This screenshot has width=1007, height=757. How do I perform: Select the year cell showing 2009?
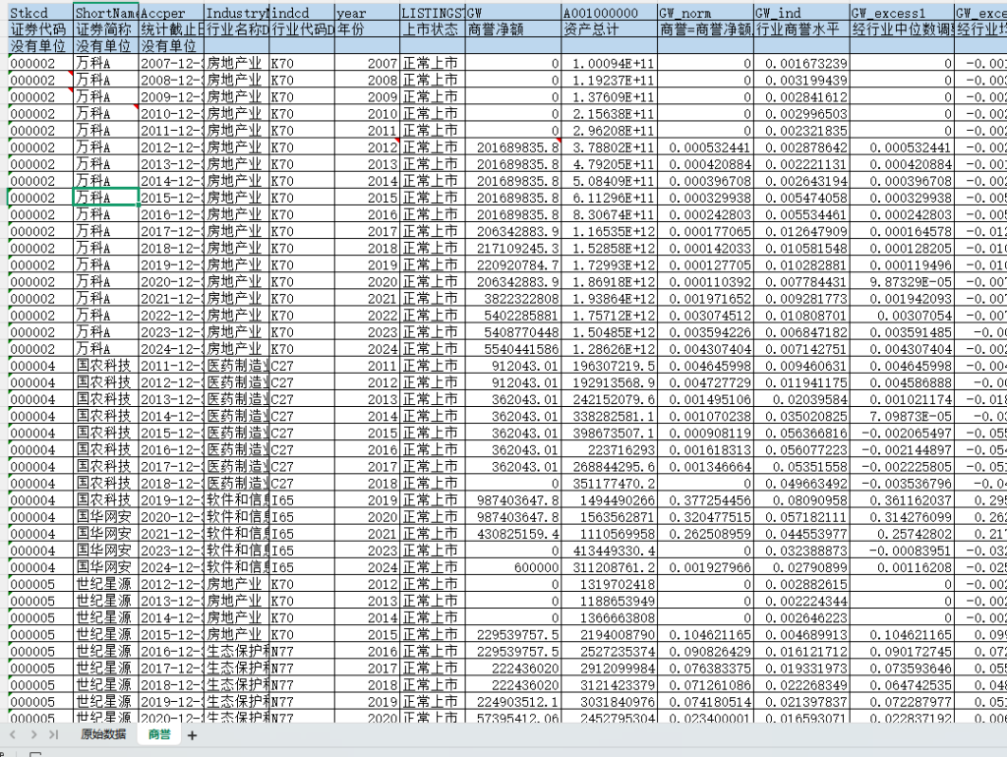368,96
